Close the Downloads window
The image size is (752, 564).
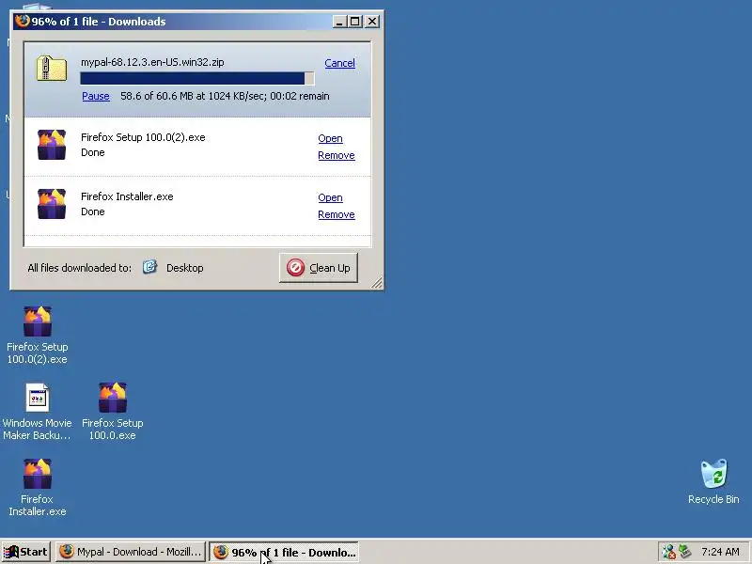pos(372,22)
